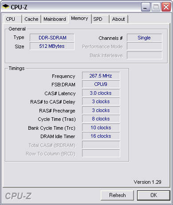Click the Memory tab
Image resolution: width=173 pixels, height=205 pixels.
click(79, 19)
